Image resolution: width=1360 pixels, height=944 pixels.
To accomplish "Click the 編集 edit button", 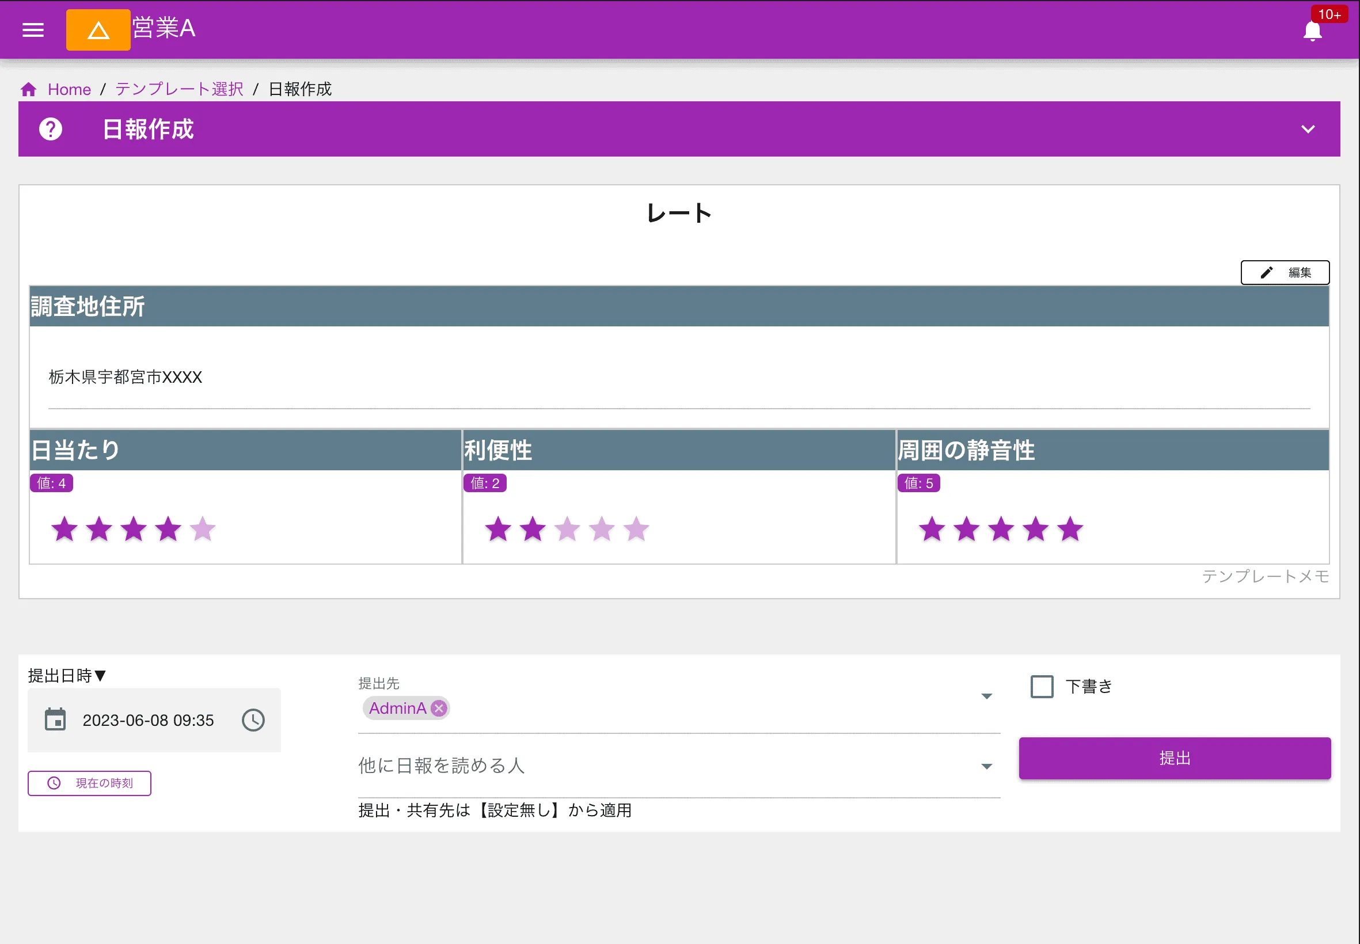I will [x=1285, y=273].
